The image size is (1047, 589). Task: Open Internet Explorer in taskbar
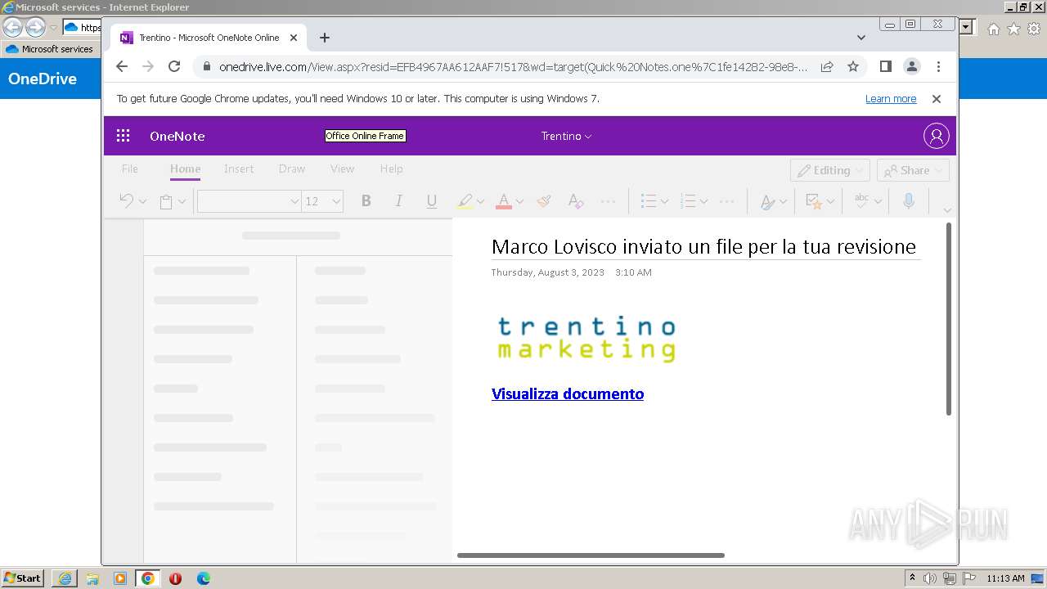65,578
